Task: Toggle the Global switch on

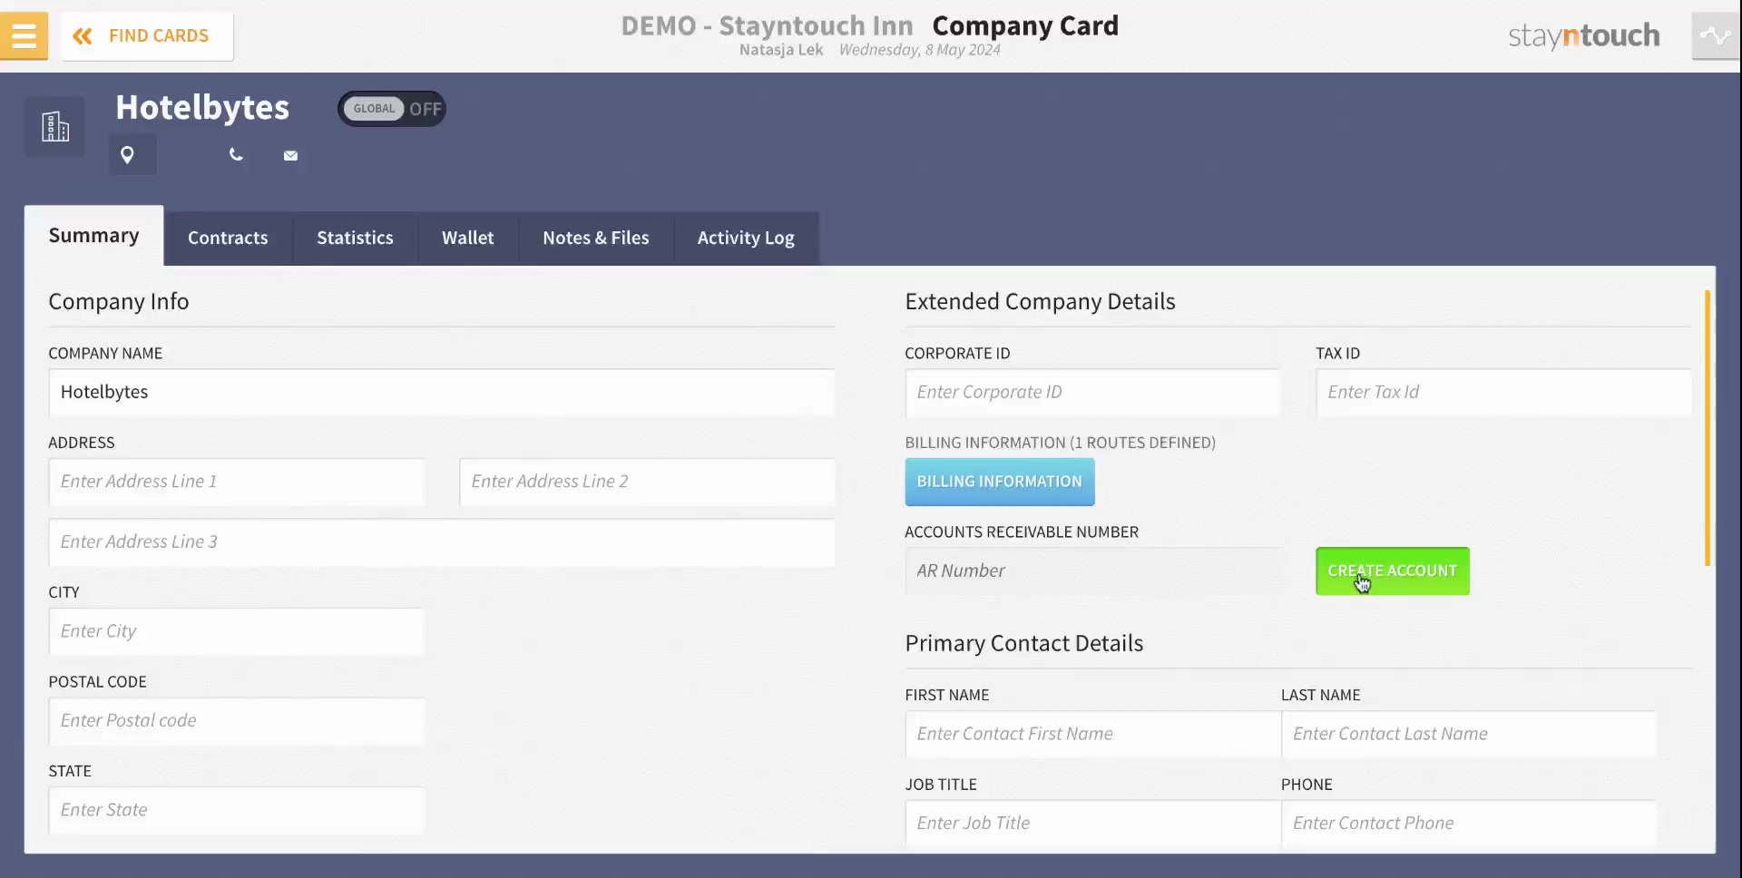Action: click(392, 109)
